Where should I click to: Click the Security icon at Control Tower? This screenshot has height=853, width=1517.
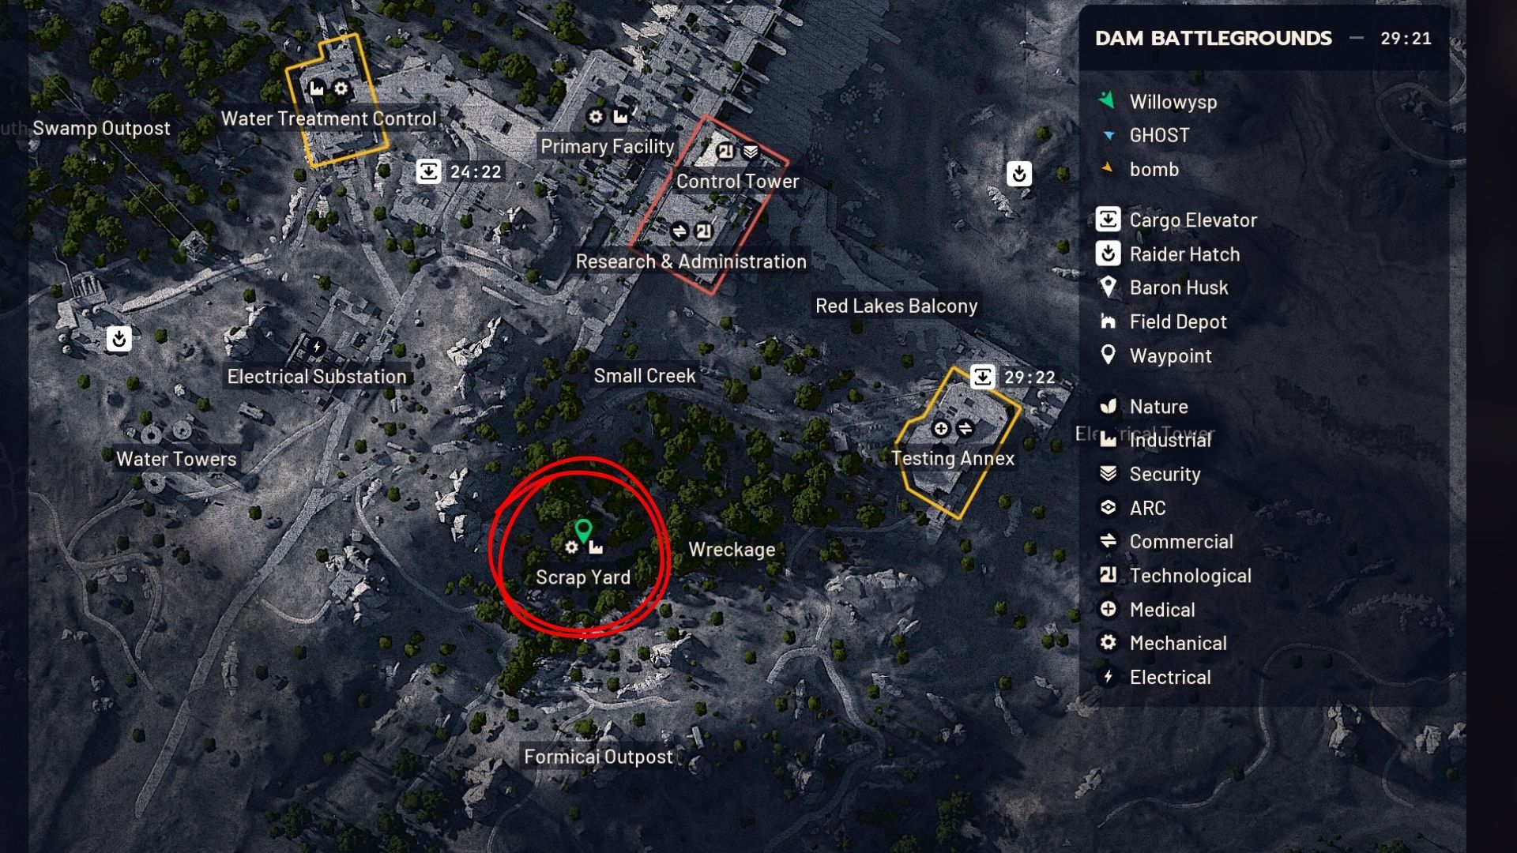click(x=751, y=151)
